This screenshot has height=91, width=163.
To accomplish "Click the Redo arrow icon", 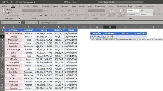I will (x=12, y=2).
